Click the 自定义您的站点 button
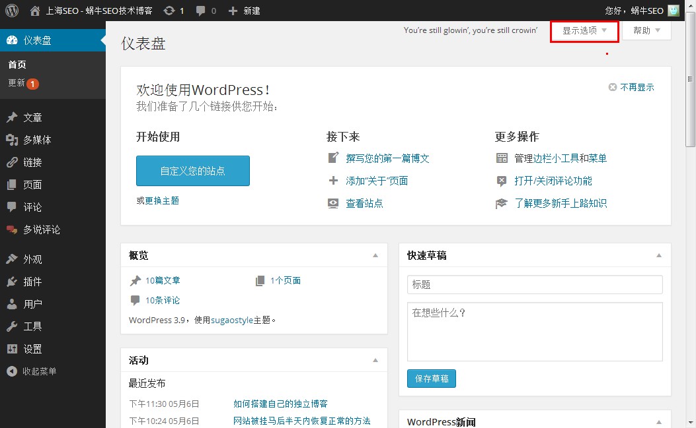Viewport: 696px width, 428px height. click(192, 171)
